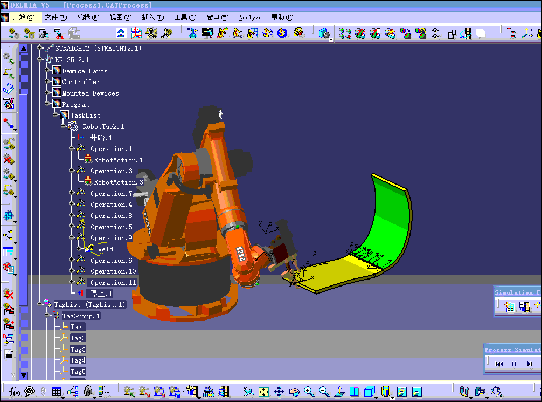The image size is (542, 402).
Task: Click the Normal View icon
Action: (x=339, y=392)
